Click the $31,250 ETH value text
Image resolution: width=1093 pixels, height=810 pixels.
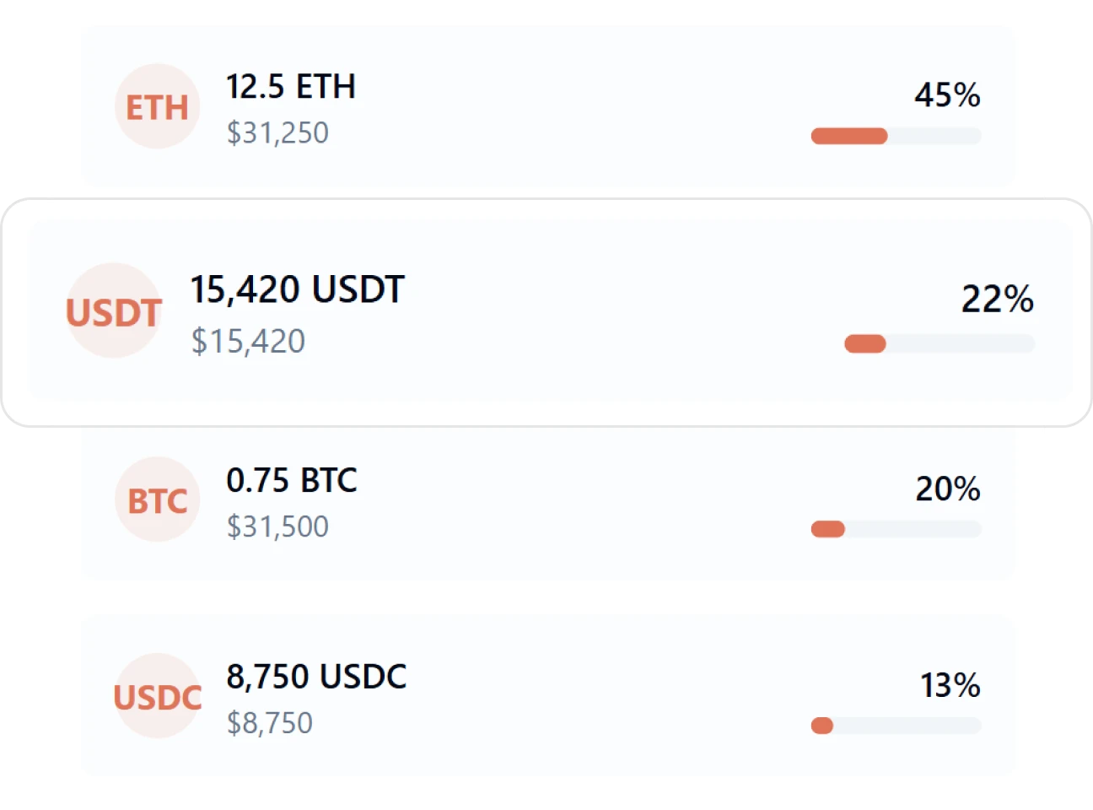click(x=277, y=133)
